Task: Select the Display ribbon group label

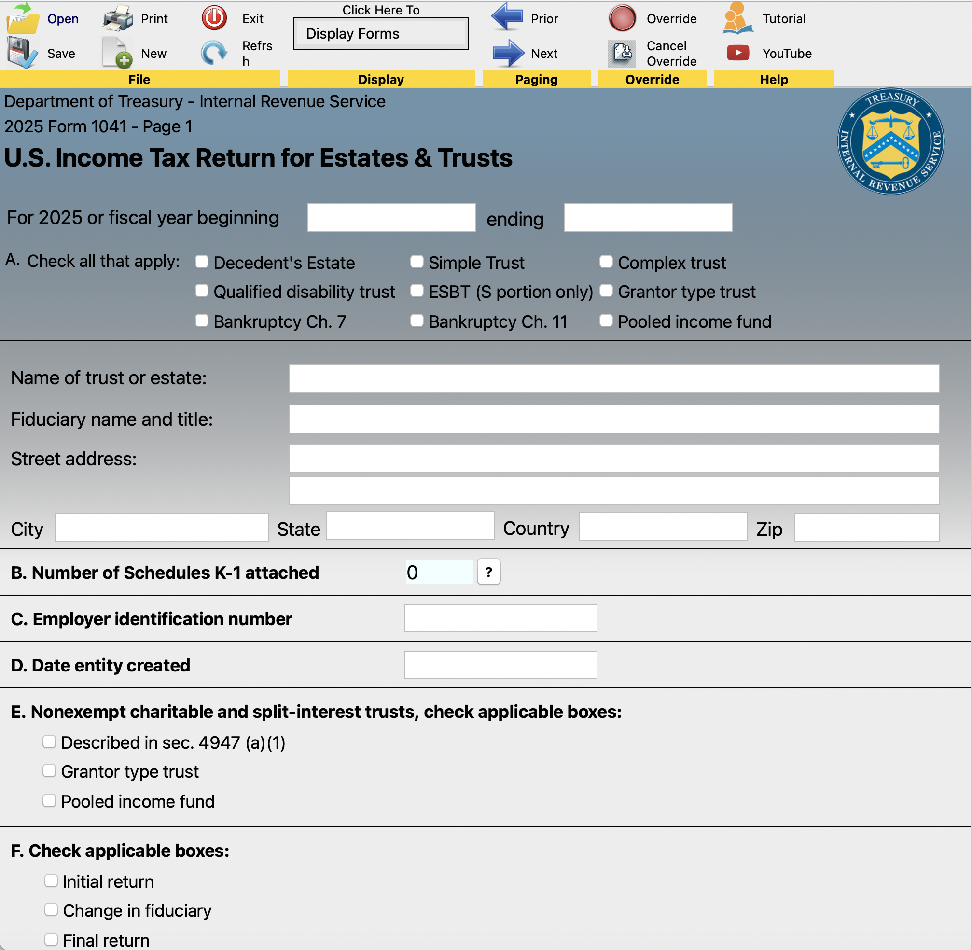Action: [x=381, y=79]
